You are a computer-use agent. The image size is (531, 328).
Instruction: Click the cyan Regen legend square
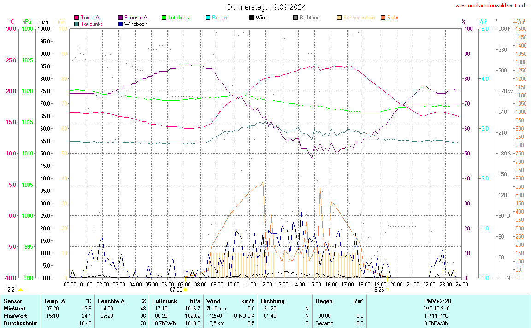coord(208,18)
